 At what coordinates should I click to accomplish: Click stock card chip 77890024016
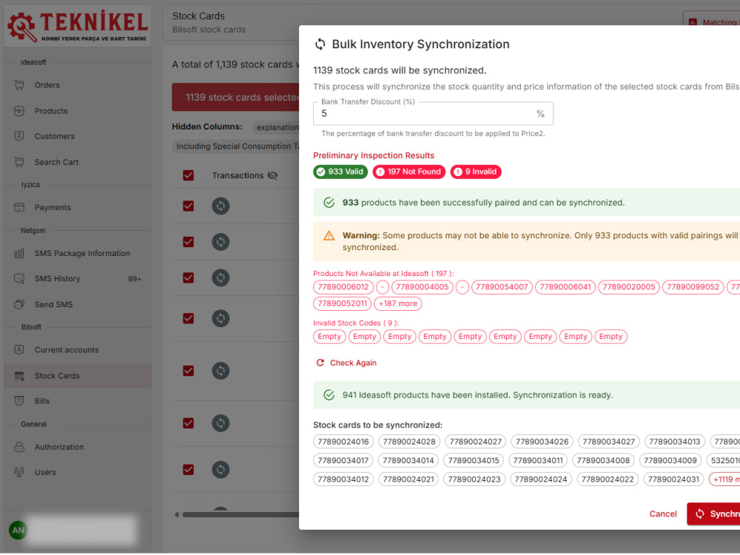(x=343, y=441)
